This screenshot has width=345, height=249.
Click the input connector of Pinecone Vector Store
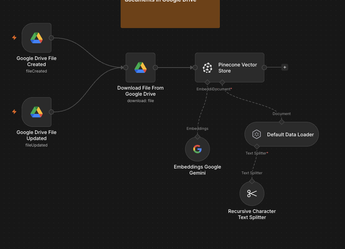[x=195, y=68]
